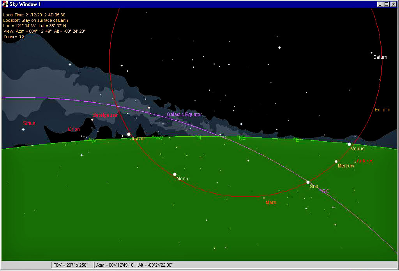Viewport: 399px width, 271px height.
Task: Select the Venus planet dot
Action: (349, 144)
